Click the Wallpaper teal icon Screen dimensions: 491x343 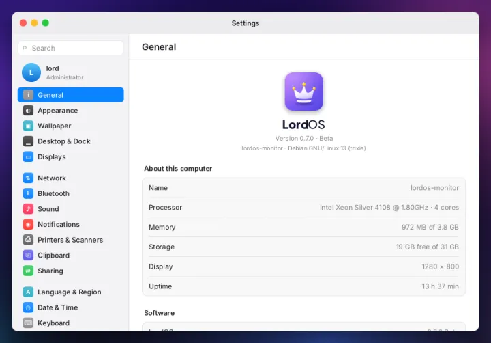[x=28, y=126]
